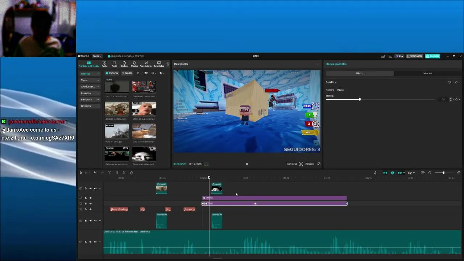Split the clip at the playhead

tap(109, 173)
